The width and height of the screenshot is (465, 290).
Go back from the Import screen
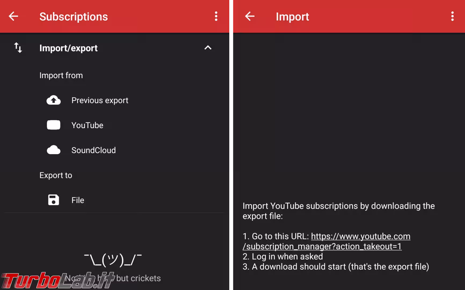point(250,16)
